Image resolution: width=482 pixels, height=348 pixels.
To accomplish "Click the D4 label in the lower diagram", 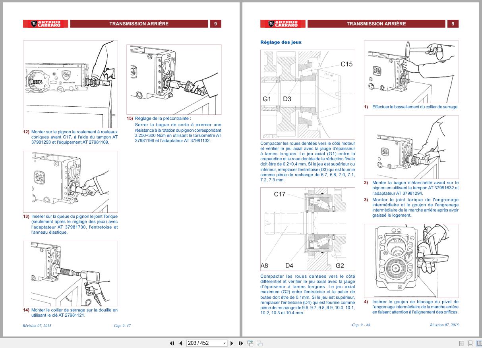I will tap(289, 265).
